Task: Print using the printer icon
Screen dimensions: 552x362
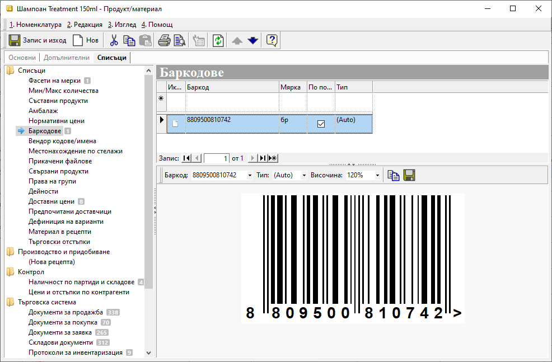Action: point(164,40)
